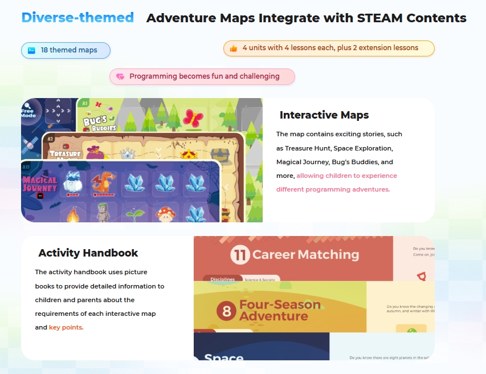The width and height of the screenshot is (486, 374).
Task: Click the 'Interactive Maps' heading
Action: (x=324, y=115)
